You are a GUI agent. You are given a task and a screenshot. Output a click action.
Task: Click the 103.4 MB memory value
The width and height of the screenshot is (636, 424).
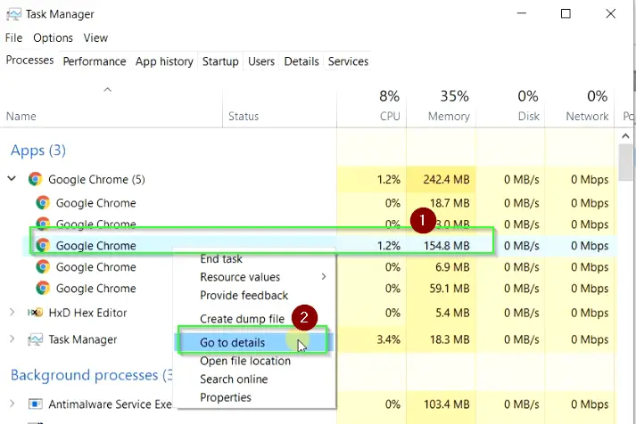446,404
